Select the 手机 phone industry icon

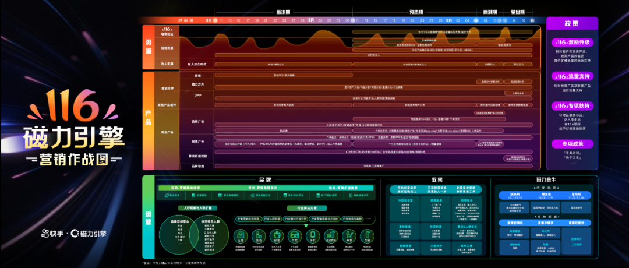click(x=313, y=236)
